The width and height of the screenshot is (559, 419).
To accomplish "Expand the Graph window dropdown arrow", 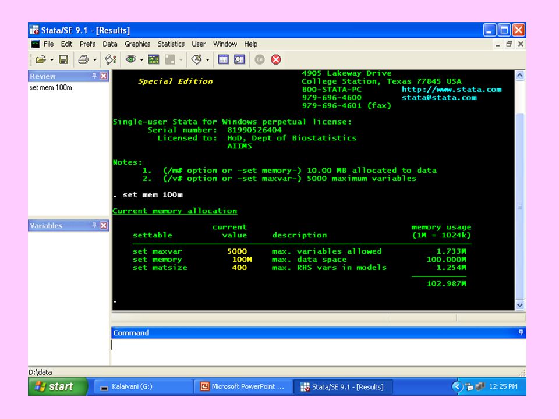I will [181, 60].
